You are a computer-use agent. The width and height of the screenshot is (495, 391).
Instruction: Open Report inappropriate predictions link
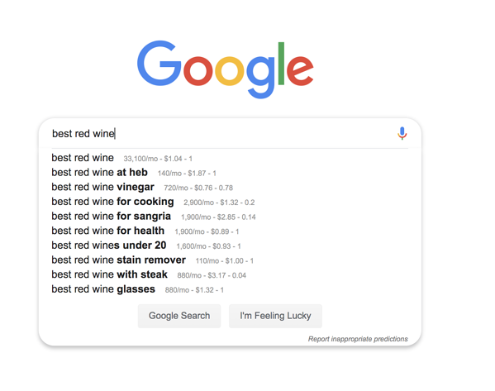click(x=358, y=339)
